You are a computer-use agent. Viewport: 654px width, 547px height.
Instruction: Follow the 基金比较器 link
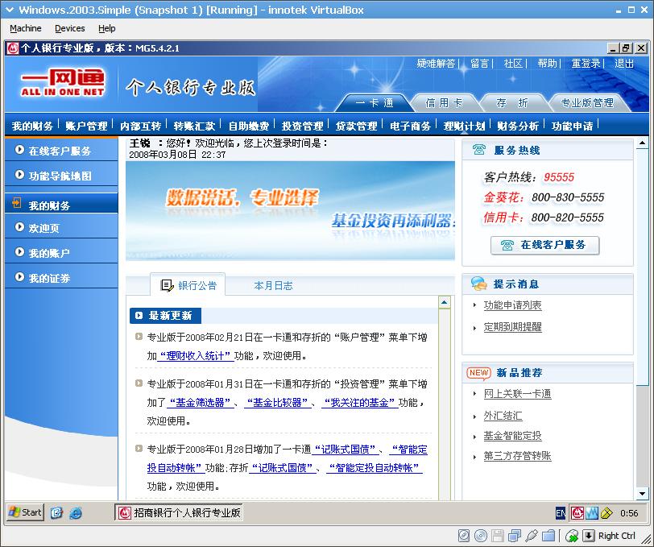pos(277,402)
